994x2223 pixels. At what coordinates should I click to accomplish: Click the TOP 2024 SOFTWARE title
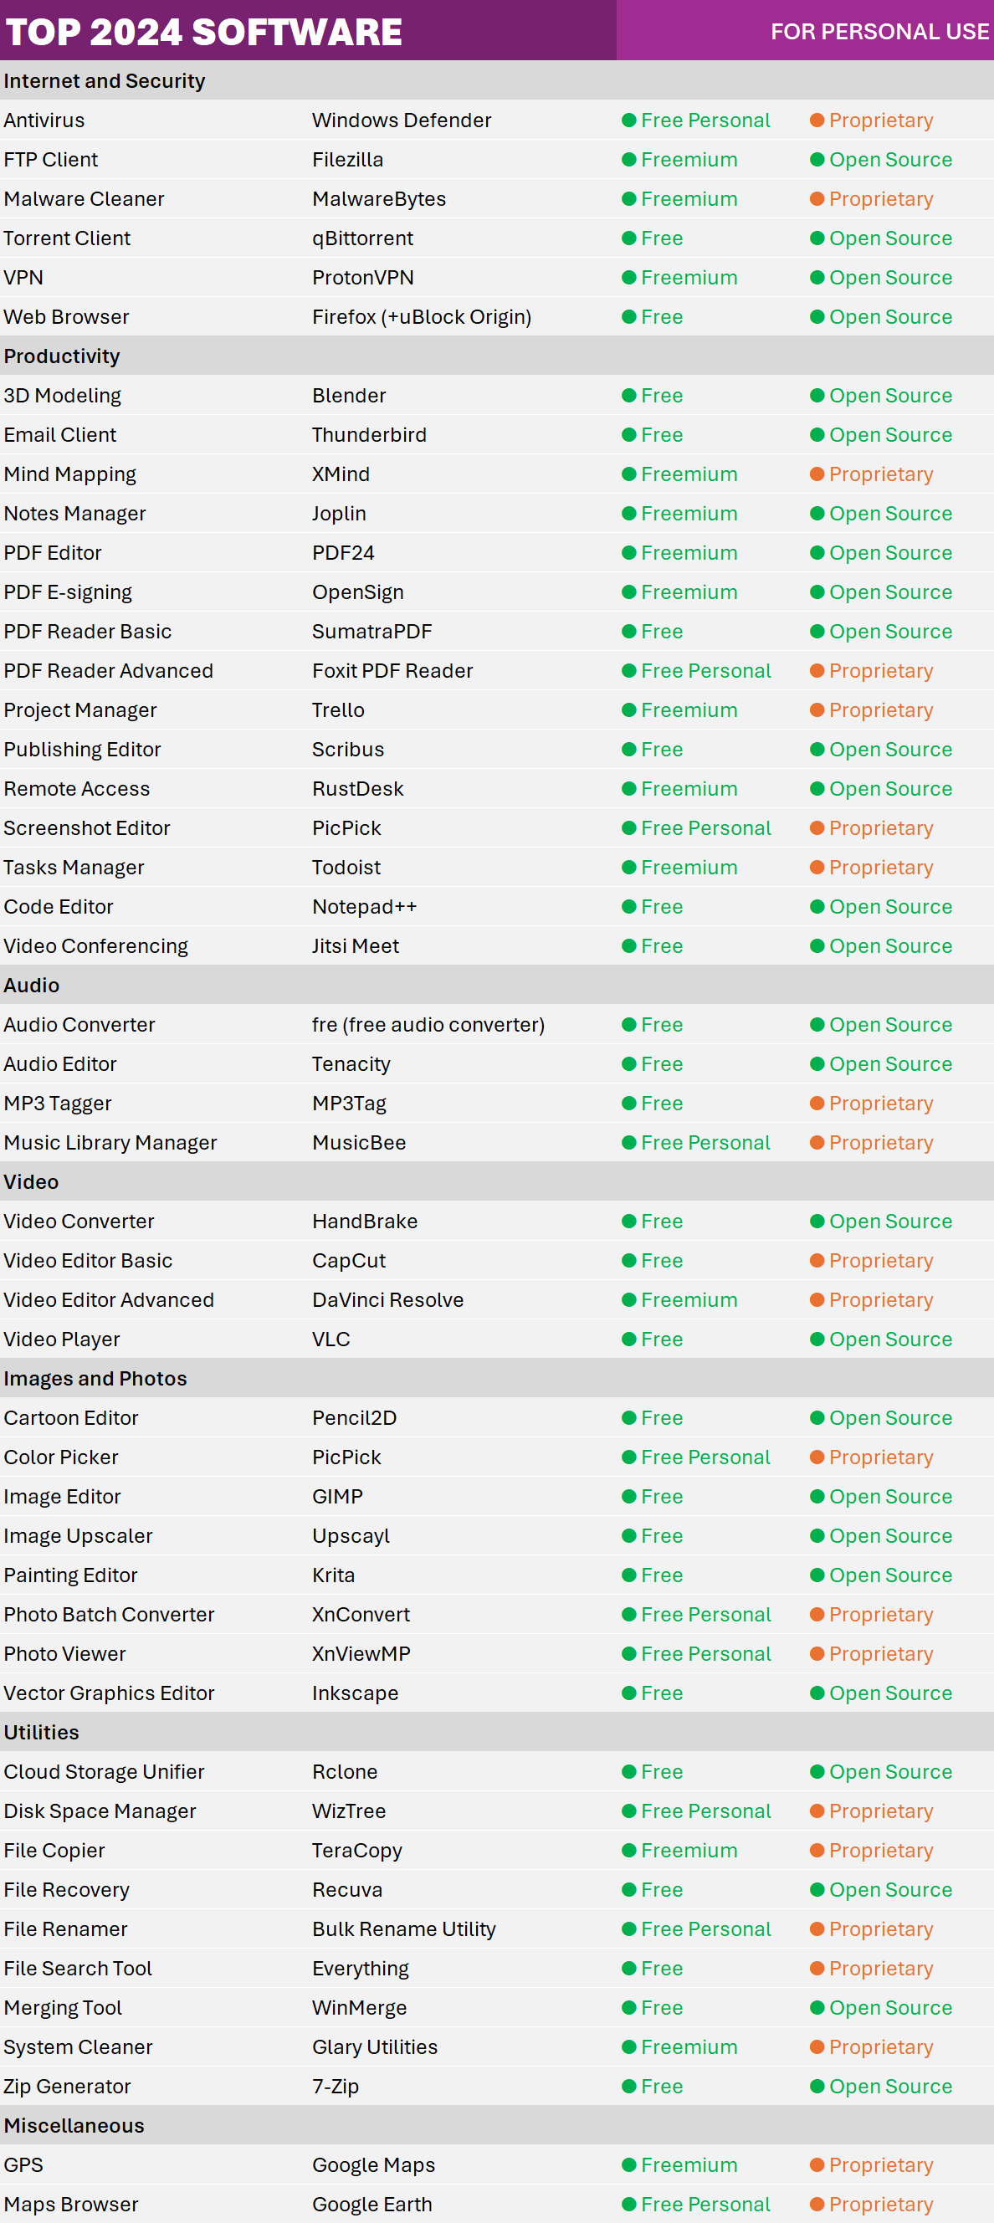203,32
